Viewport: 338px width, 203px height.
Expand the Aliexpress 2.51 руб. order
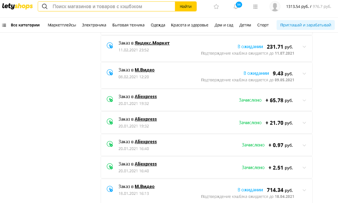[304, 168]
